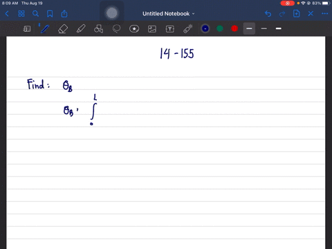Select the thin middle stroke thickness
The width and height of the screenshot is (332, 249).
264,28
